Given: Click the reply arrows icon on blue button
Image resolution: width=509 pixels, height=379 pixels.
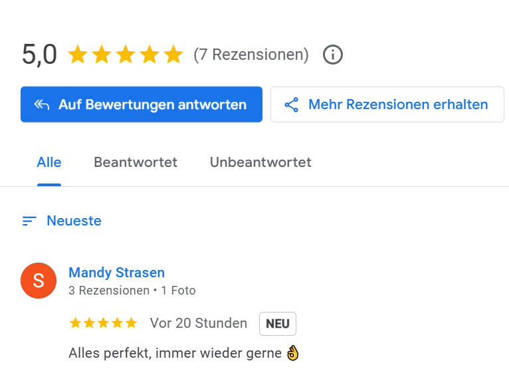Looking at the screenshot, I should click(x=42, y=104).
